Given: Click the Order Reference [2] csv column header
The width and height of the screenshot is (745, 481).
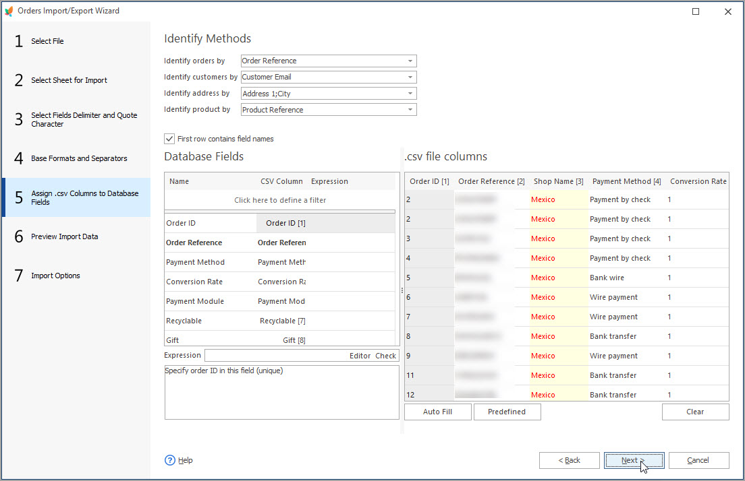Looking at the screenshot, I should tap(491, 181).
